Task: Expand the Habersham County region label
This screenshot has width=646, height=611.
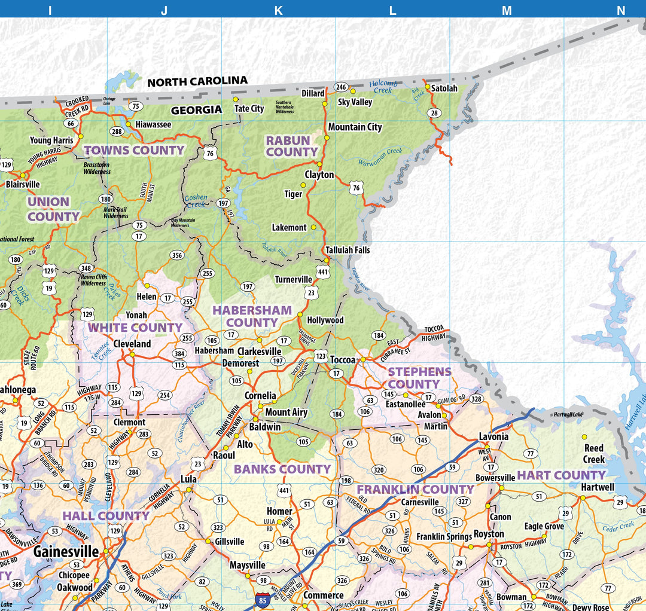Action: click(251, 315)
